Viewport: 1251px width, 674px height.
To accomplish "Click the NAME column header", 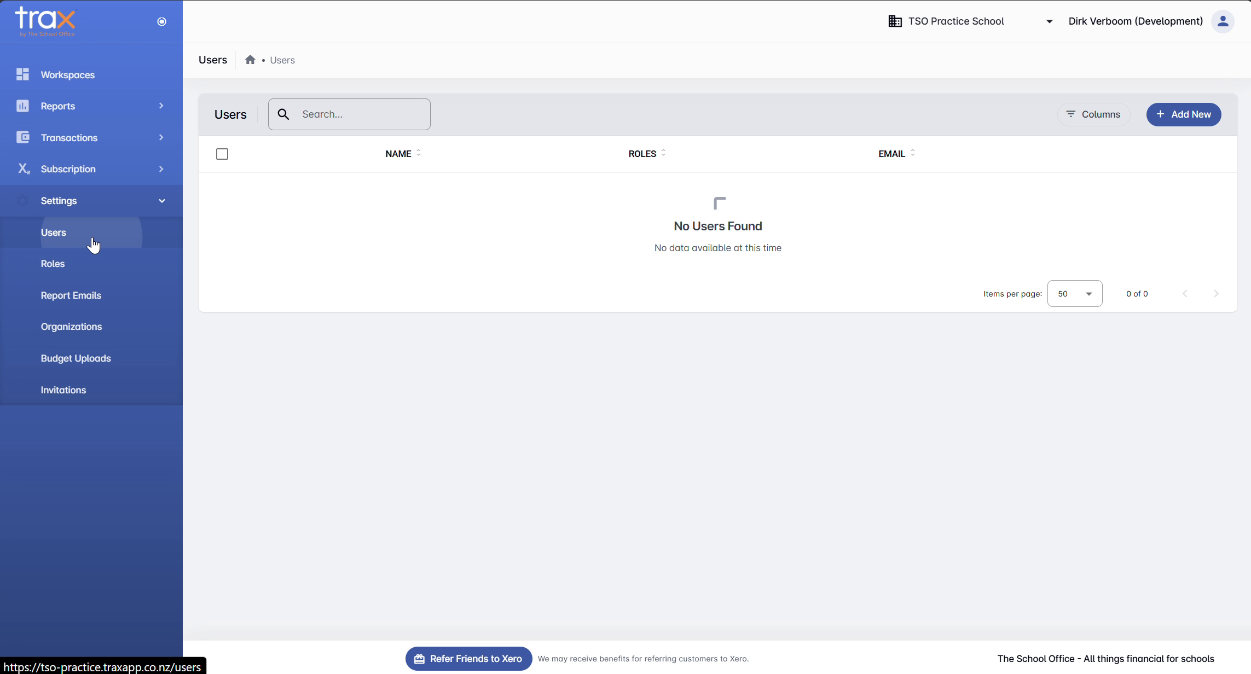I will pyautogui.click(x=398, y=154).
